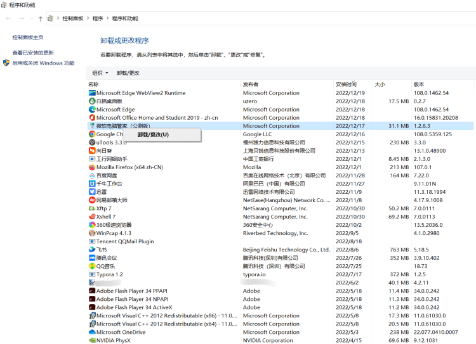Screen dimensions: 476x344
Task: Select Visual C++ 2012 Redistributable (x64) row
Action: (281, 324)
